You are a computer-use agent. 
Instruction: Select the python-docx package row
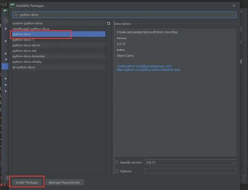(x=59, y=34)
